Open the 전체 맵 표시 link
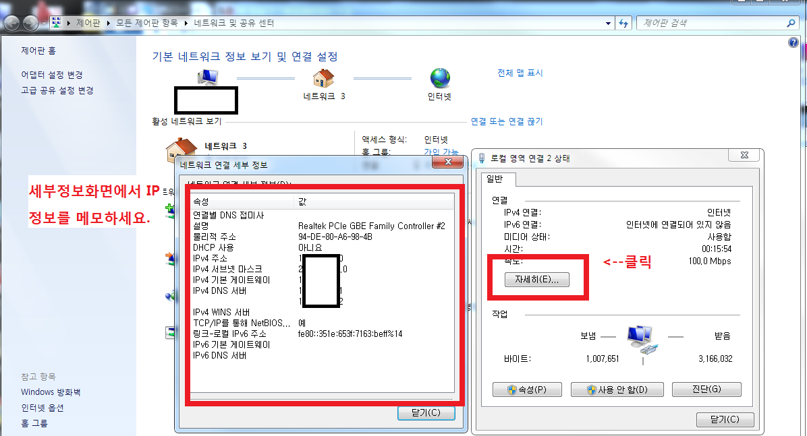 click(520, 73)
